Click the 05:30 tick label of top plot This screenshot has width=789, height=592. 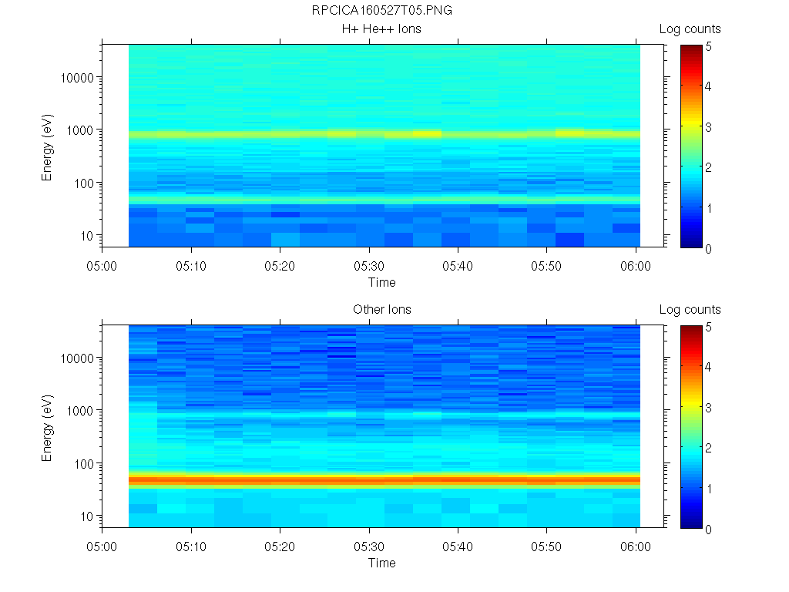369,266
